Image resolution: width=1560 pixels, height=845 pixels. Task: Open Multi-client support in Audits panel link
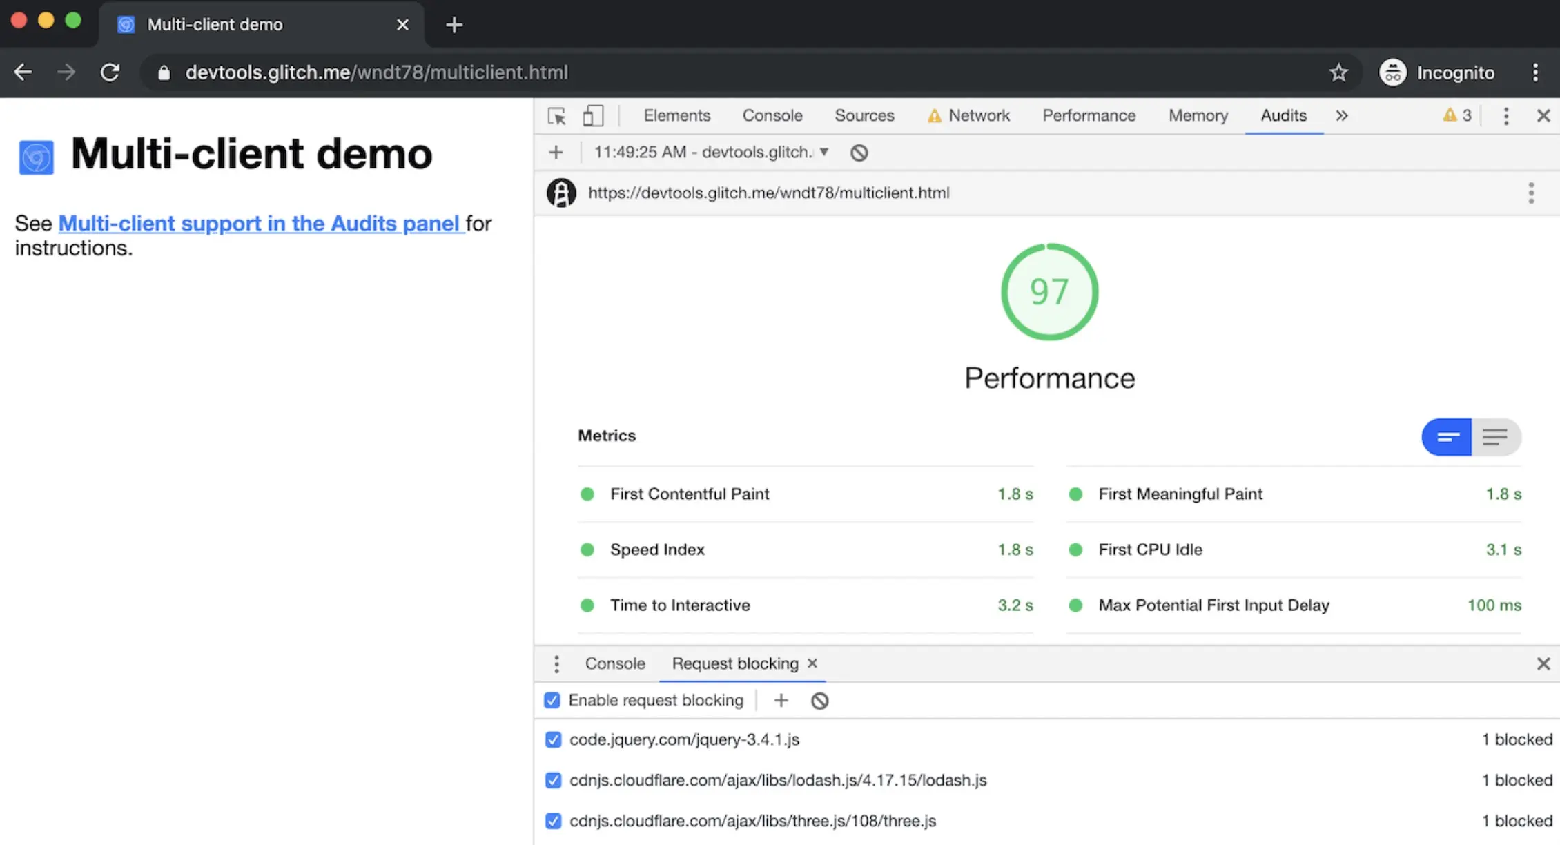[261, 224]
